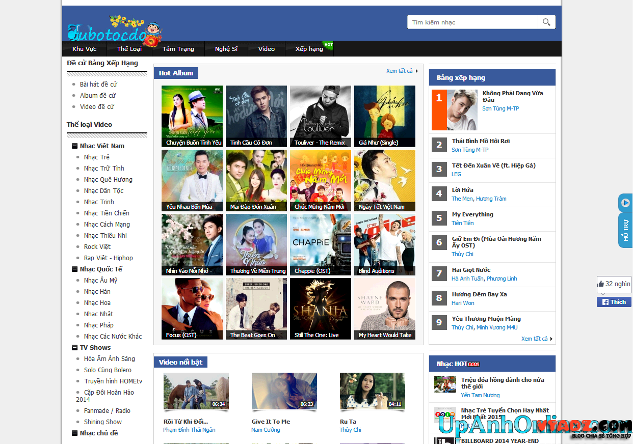633x444 pixels.
Task: Play Give It To Me video thumbnail
Action: [284, 391]
